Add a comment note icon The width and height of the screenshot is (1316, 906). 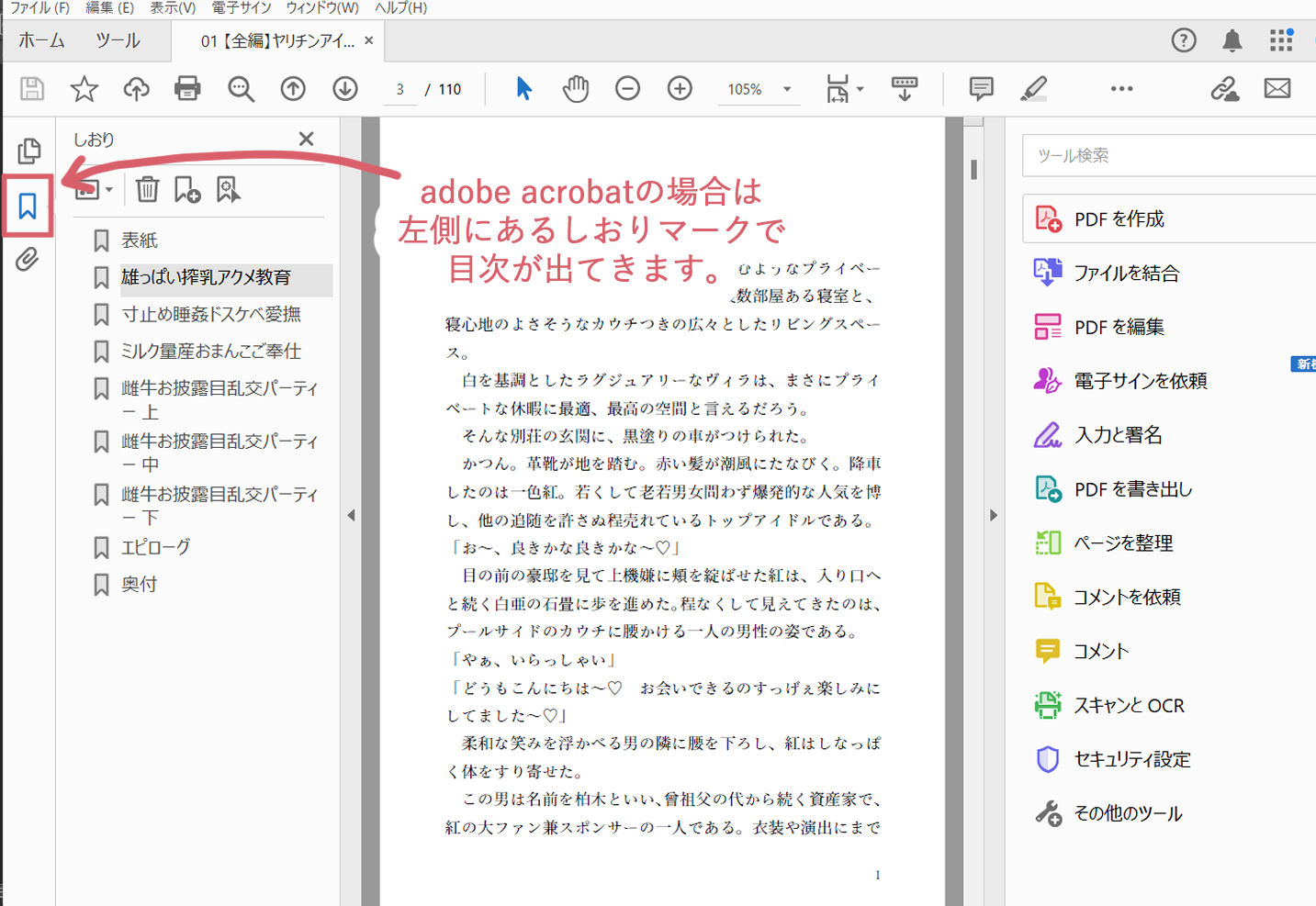click(981, 89)
